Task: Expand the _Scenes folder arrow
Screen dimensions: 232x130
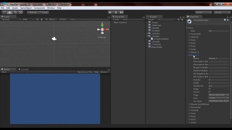Action: click(147, 34)
